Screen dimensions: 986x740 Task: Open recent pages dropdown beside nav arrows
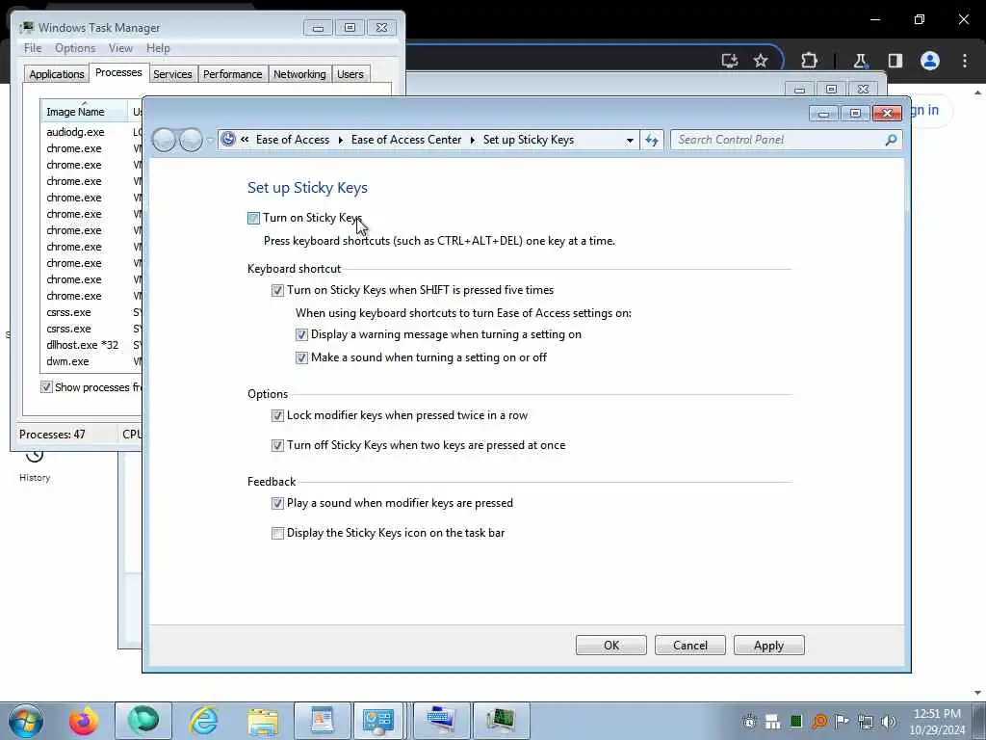click(x=210, y=141)
